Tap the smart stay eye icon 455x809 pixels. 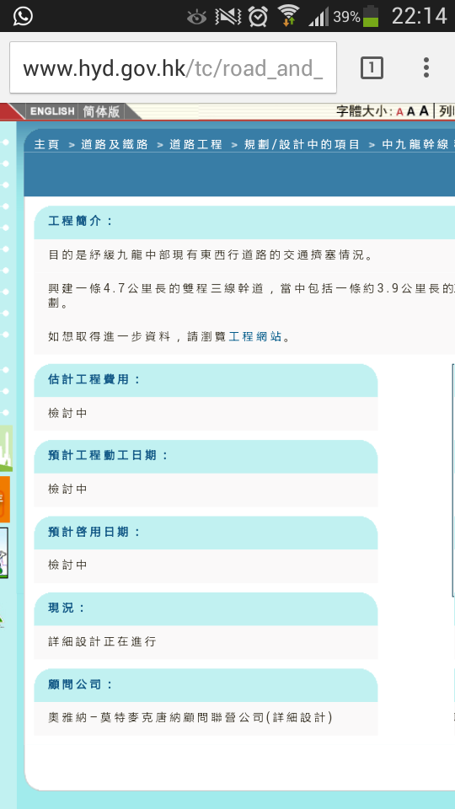pos(196,18)
